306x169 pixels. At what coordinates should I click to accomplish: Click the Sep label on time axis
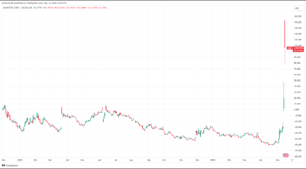pyautogui.click(x=149, y=161)
